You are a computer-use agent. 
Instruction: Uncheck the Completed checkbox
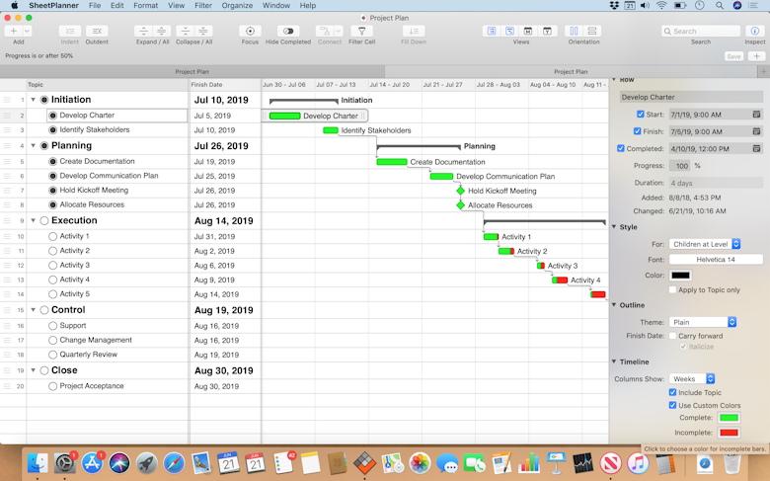click(621, 148)
